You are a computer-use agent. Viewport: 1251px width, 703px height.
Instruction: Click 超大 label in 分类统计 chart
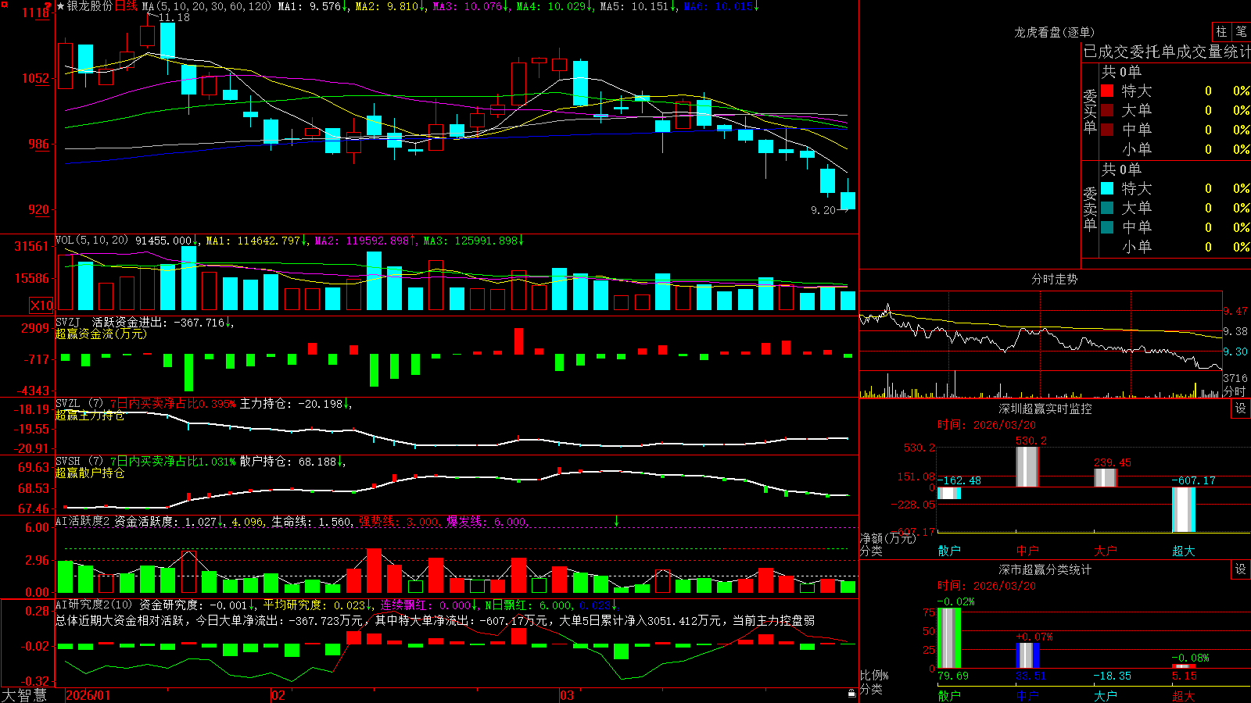[1184, 695]
